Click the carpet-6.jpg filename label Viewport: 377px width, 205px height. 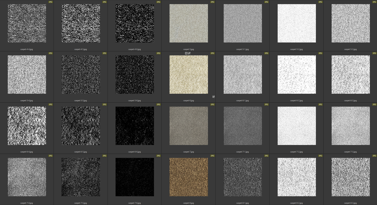pos(188,100)
